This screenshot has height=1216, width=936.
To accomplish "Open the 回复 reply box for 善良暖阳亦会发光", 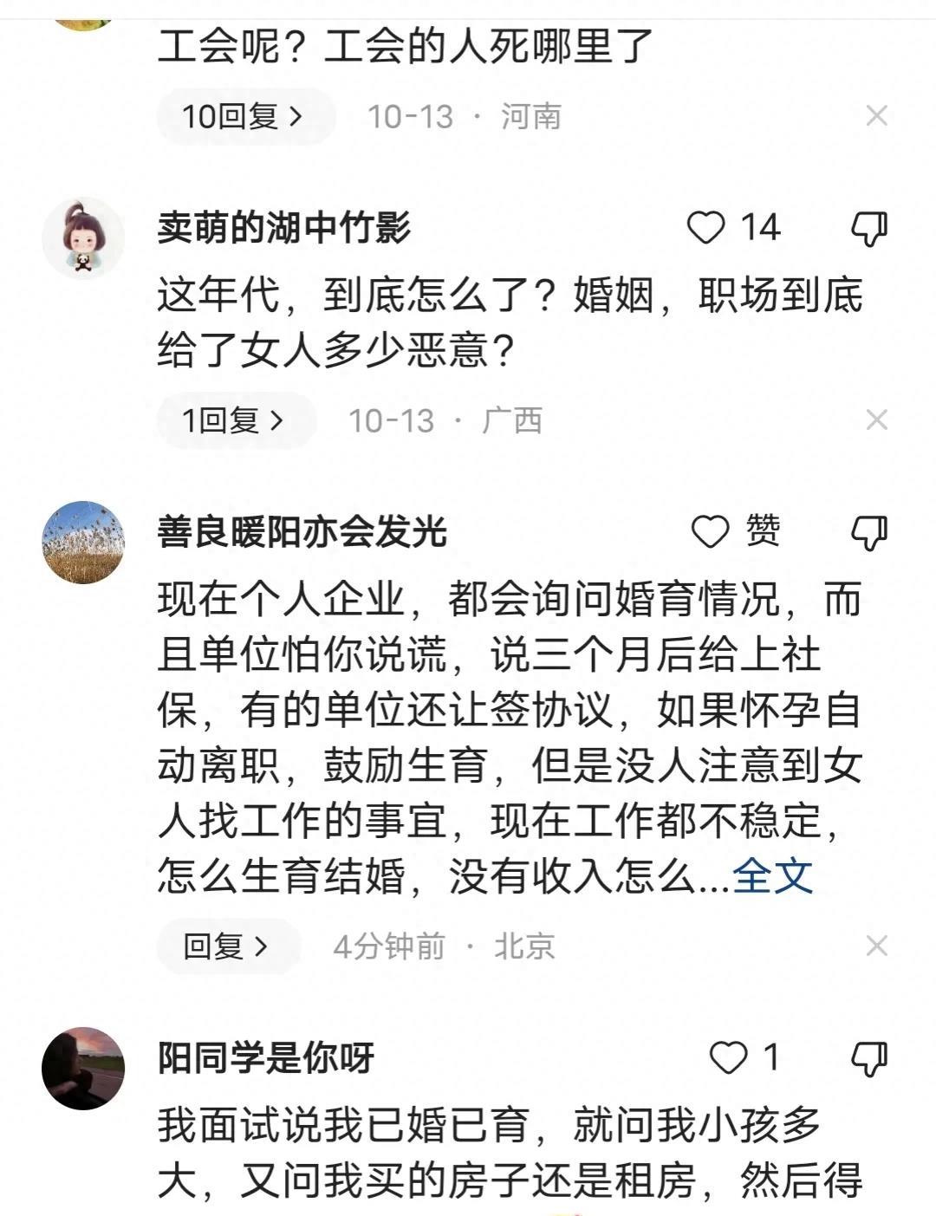I will [227, 947].
